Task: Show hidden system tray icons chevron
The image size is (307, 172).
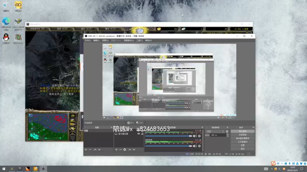Action: pyautogui.click(x=272, y=169)
